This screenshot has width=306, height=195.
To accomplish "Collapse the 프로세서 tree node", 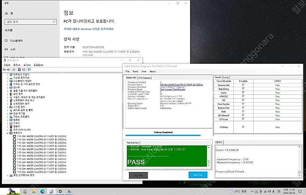I will (x=7, y=133).
